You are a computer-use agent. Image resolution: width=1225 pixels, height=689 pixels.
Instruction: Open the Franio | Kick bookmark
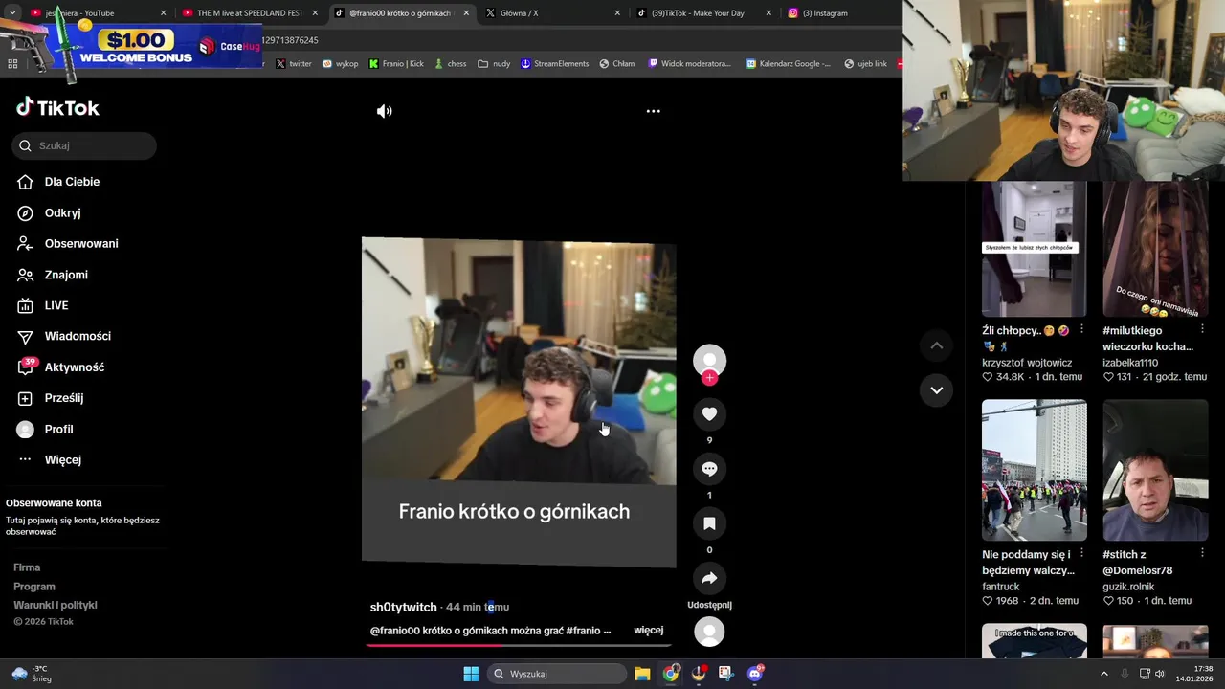point(396,64)
